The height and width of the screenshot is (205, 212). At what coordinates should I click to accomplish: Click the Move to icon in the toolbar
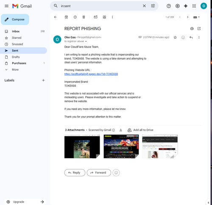[x=104, y=17]
